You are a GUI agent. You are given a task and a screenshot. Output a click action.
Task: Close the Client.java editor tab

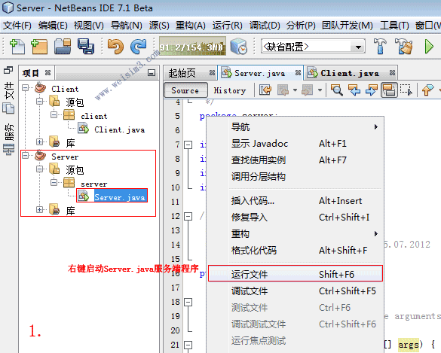(392, 73)
